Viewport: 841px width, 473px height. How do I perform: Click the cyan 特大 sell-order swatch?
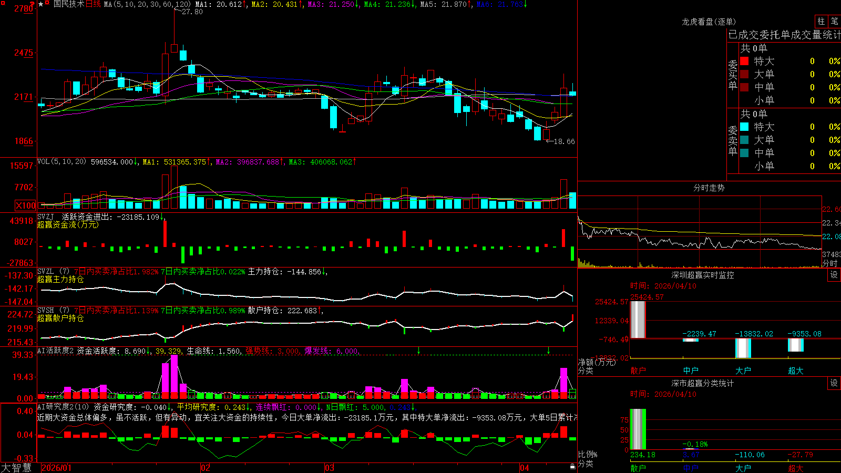(744, 127)
